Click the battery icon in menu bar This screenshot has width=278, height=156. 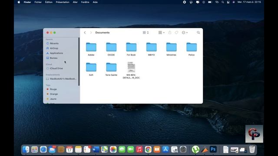210,2
